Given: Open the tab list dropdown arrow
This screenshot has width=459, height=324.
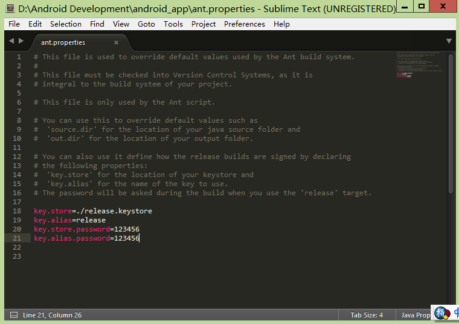Looking at the screenshot, I should coord(449,41).
